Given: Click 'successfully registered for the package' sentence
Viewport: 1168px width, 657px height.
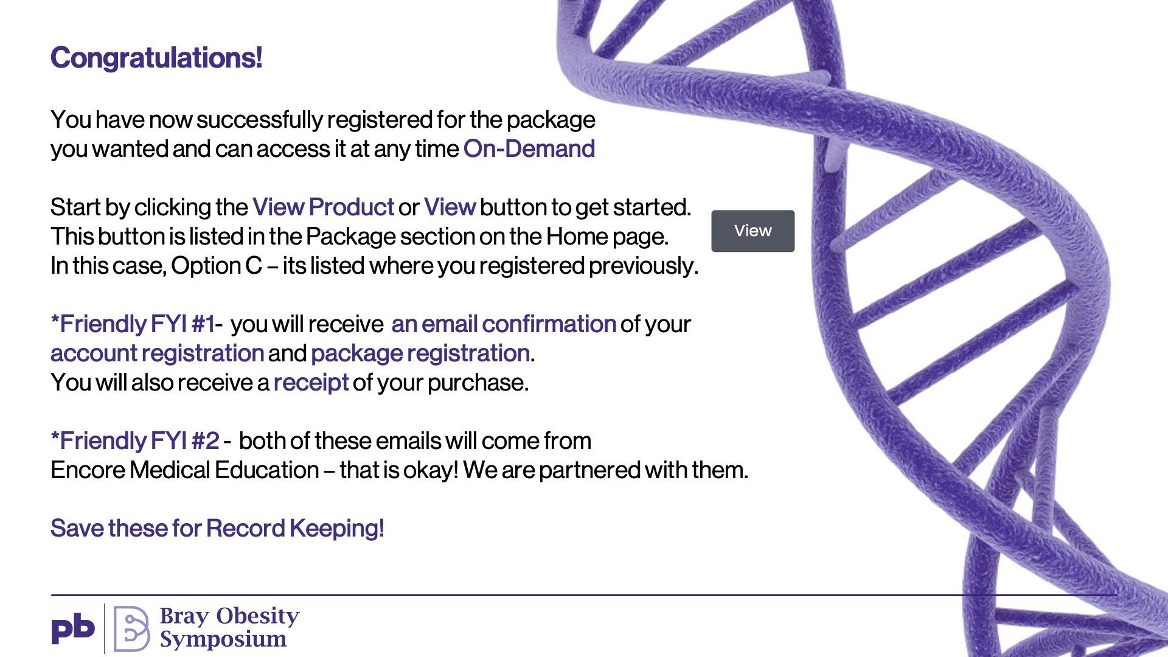Looking at the screenshot, I should click(323, 120).
